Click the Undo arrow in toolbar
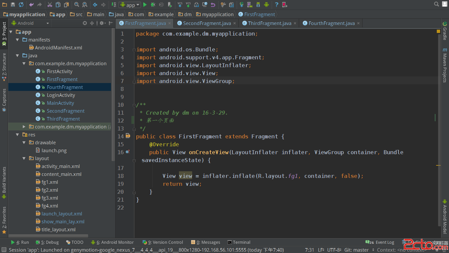 [31, 5]
